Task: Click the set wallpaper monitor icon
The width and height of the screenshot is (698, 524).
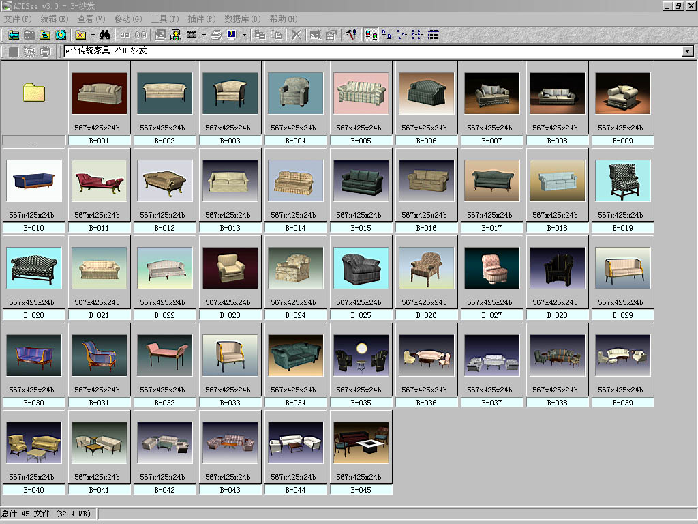Action: coord(232,35)
